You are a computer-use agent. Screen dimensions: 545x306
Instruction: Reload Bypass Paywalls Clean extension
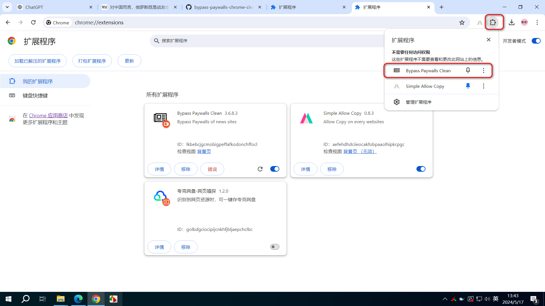[260, 169]
